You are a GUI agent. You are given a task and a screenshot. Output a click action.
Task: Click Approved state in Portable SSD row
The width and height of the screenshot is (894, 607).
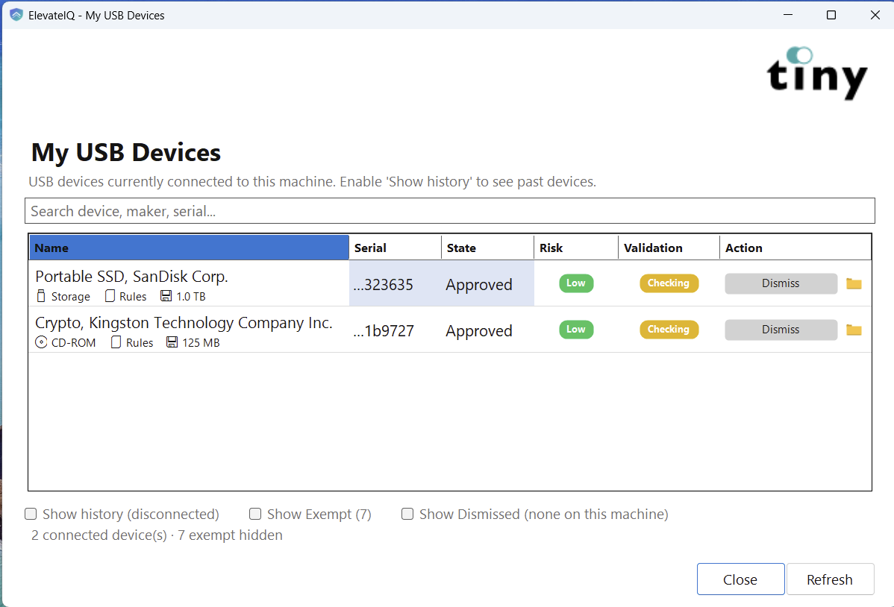click(x=479, y=284)
